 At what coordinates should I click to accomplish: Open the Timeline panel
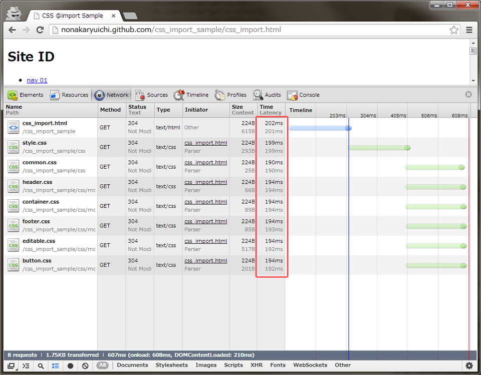(x=191, y=95)
